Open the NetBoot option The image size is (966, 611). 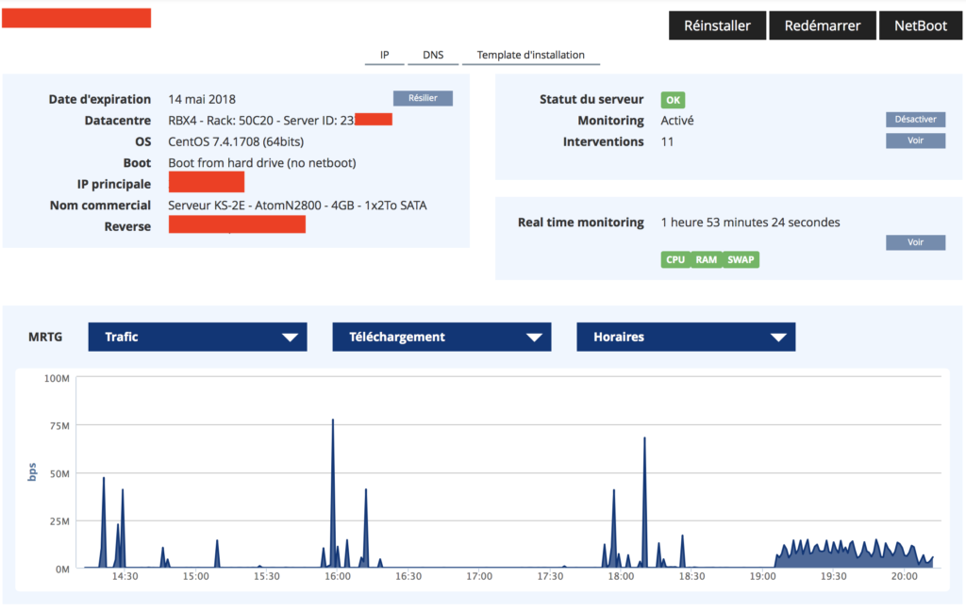coord(920,25)
